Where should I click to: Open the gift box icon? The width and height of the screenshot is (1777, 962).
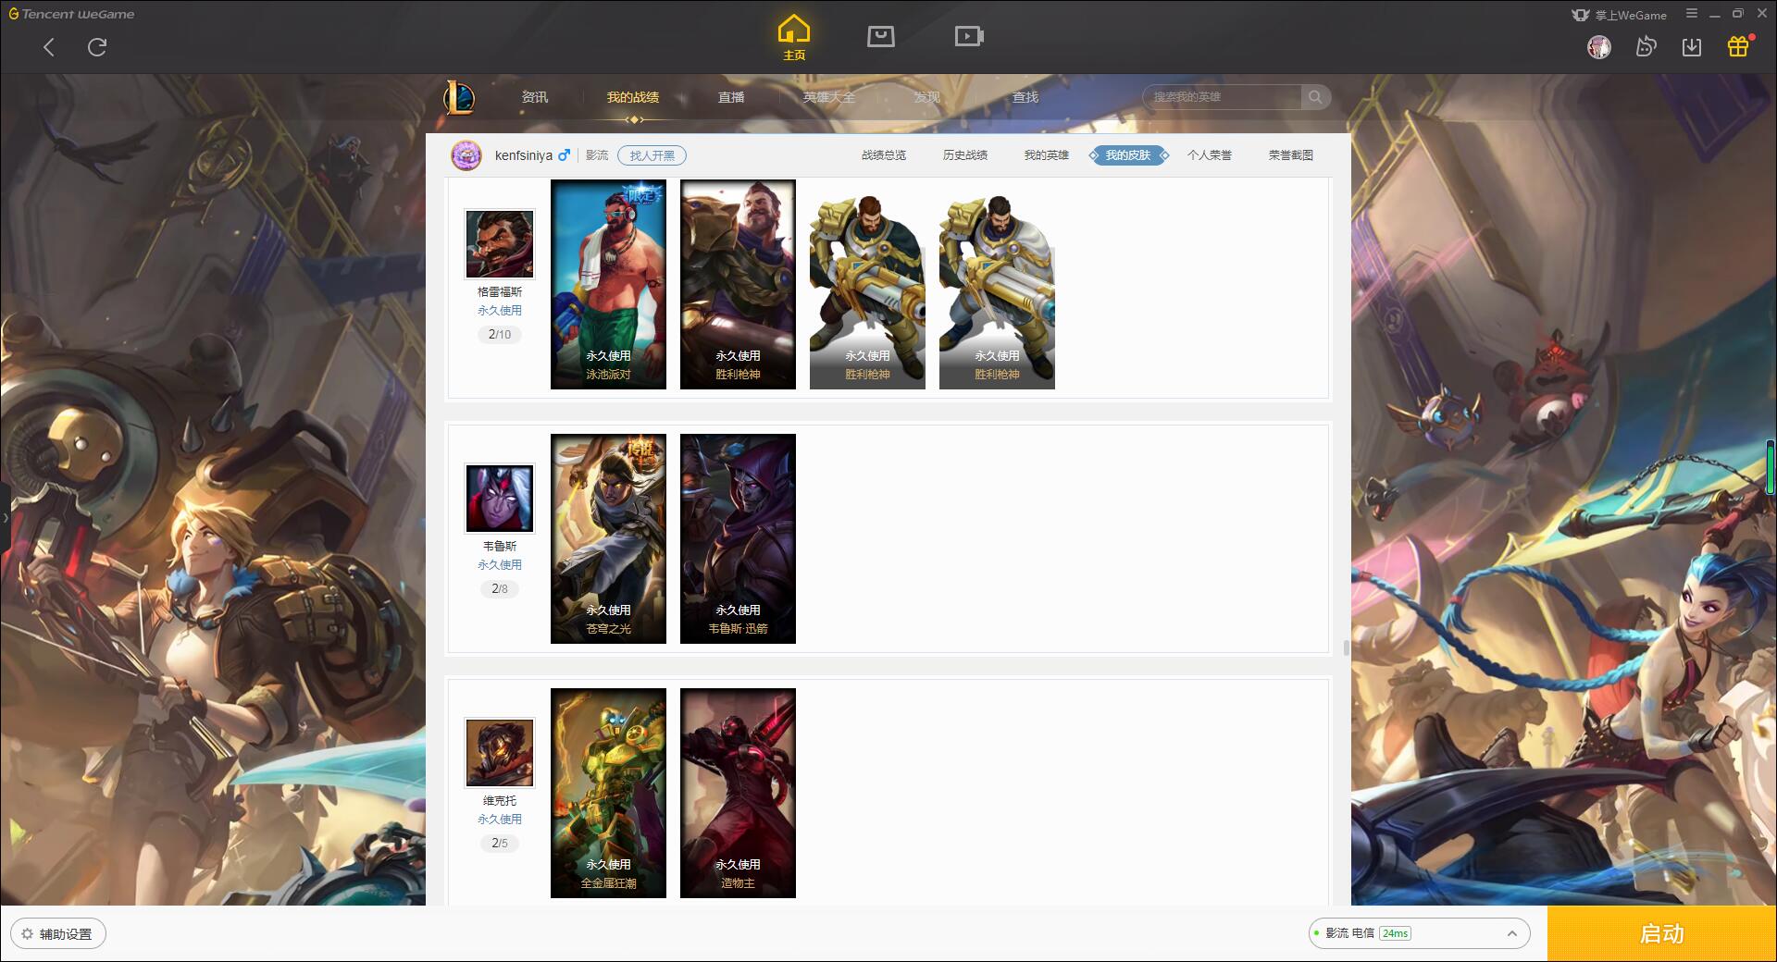tap(1738, 47)
